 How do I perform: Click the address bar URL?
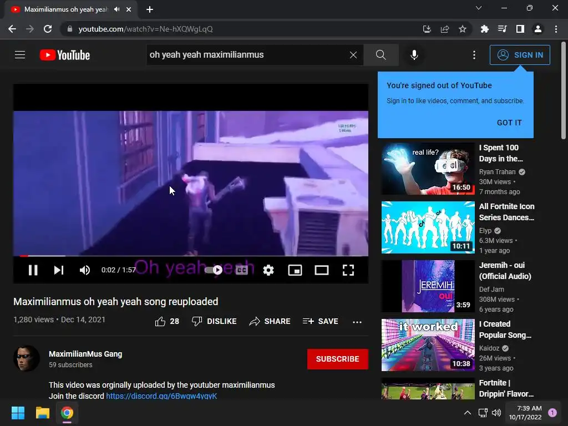[x=146, y=29]
